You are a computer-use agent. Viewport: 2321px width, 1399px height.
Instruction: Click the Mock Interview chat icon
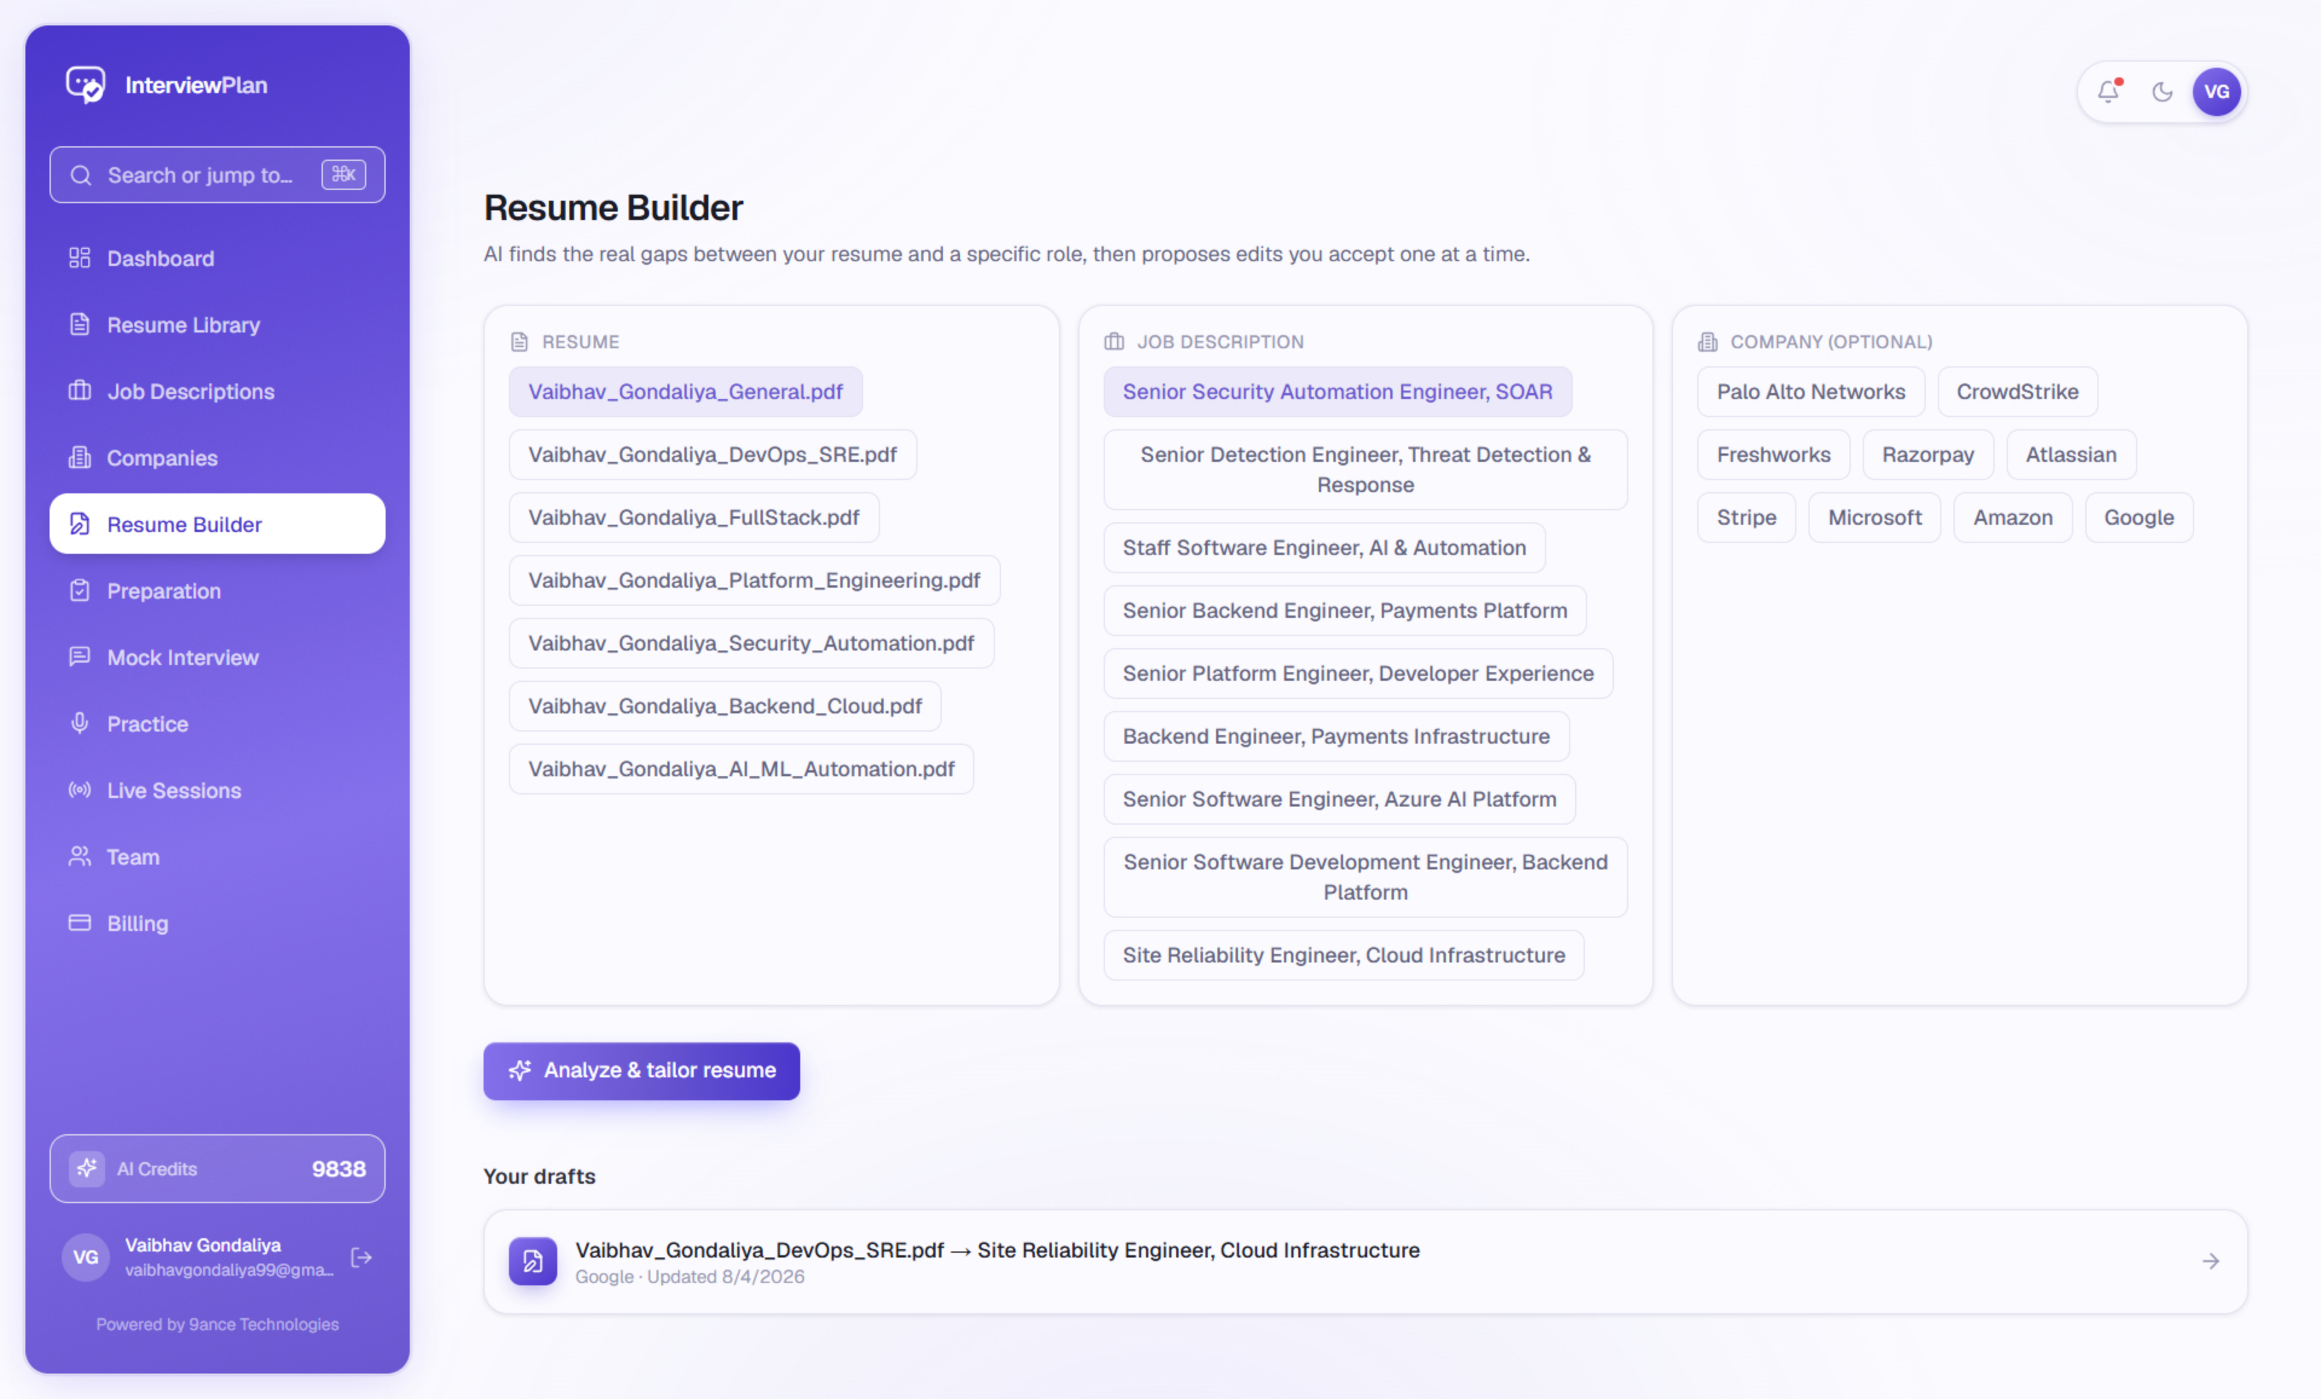point(80,657)
